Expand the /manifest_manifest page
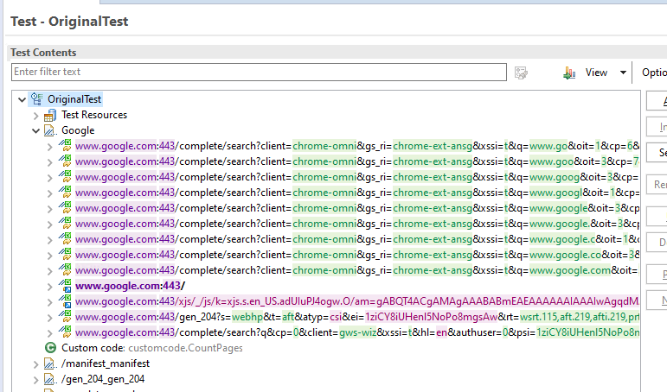 [36, 364]
